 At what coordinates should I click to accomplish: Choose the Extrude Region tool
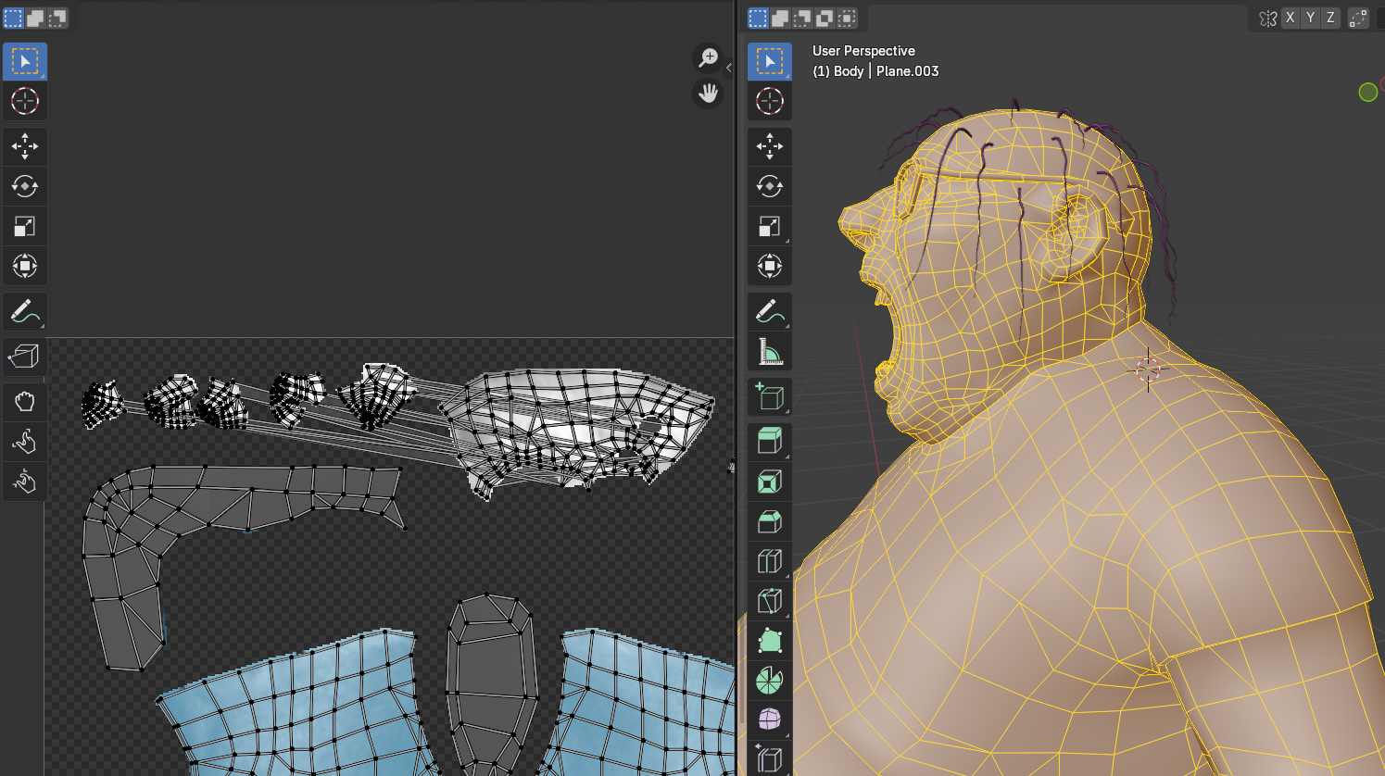[769, 442]
